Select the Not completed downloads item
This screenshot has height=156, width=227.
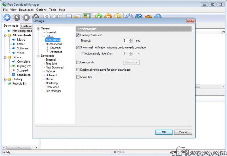pos(22,31)
